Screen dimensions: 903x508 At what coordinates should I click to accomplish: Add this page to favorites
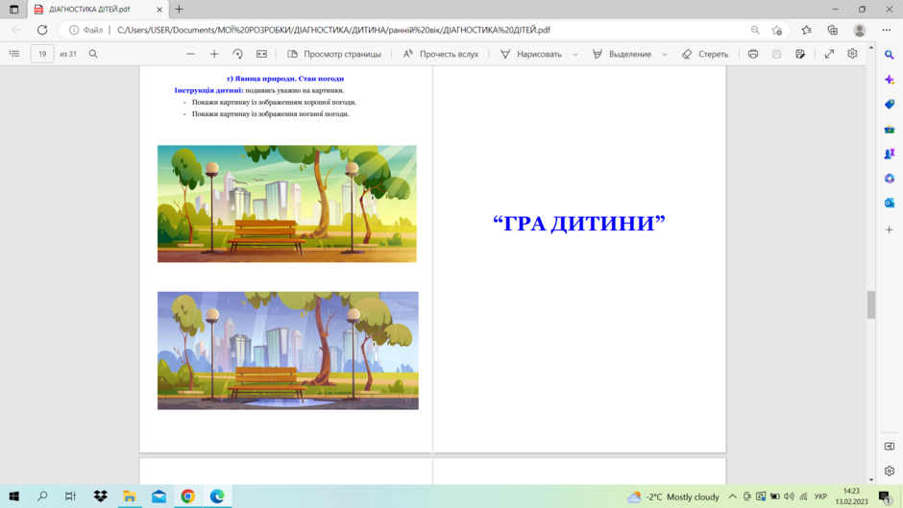[x=777, y=30]
